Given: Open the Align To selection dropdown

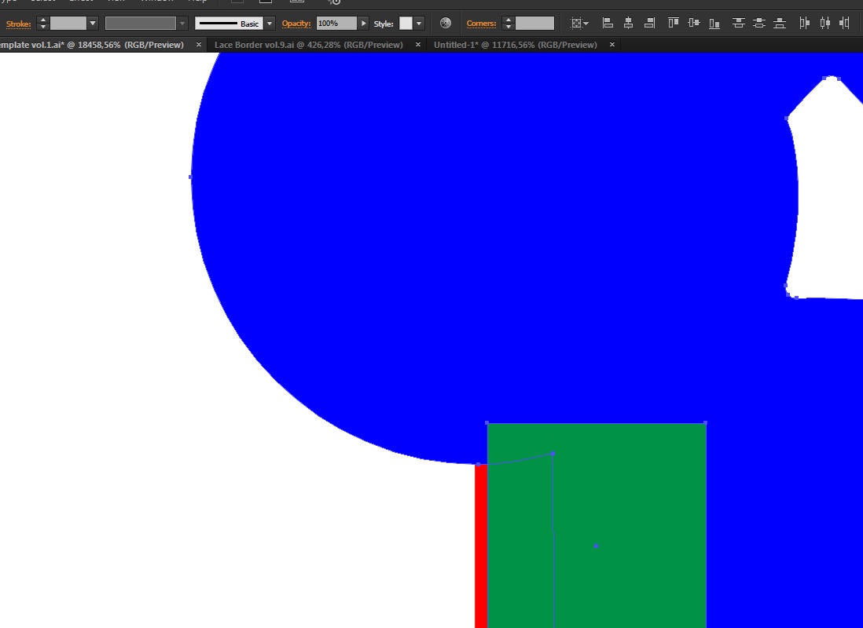Looking at the screenshot, I should [x=580, y=24].
